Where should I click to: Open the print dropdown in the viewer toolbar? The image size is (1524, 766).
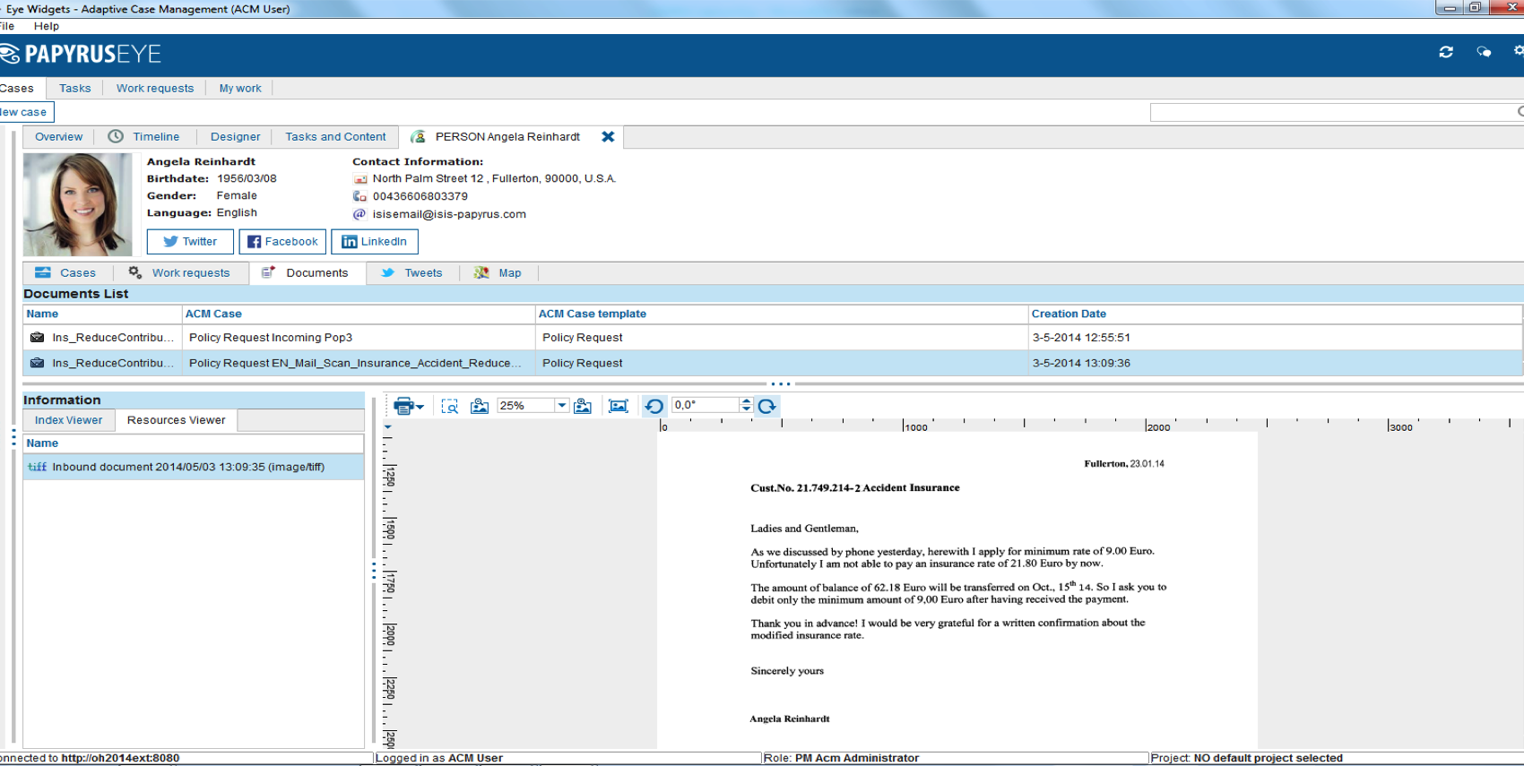(x=420, y=407)
